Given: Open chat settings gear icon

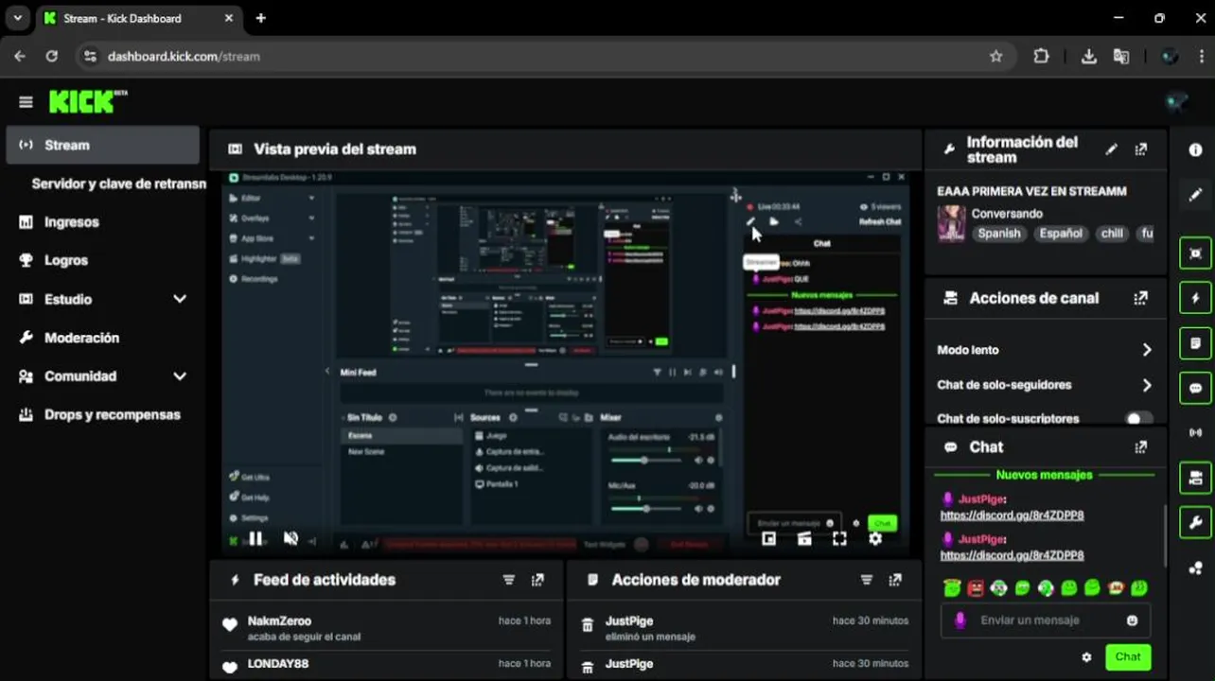Looking at the screenshot, I should point(1086,657).
